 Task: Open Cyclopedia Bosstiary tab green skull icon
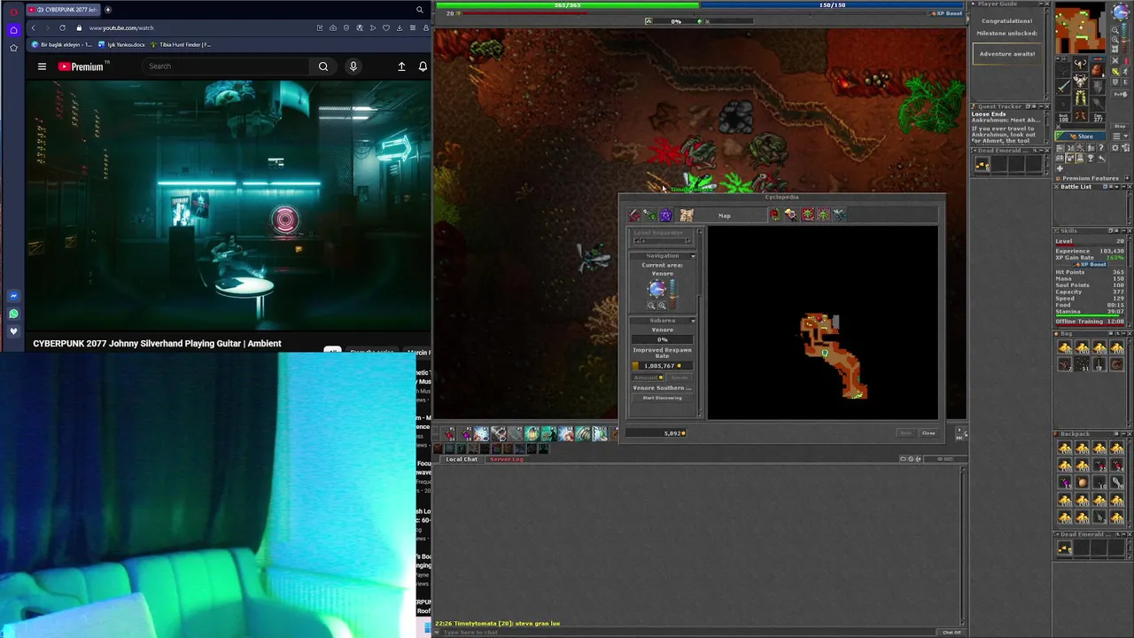[x=808, y=214]
